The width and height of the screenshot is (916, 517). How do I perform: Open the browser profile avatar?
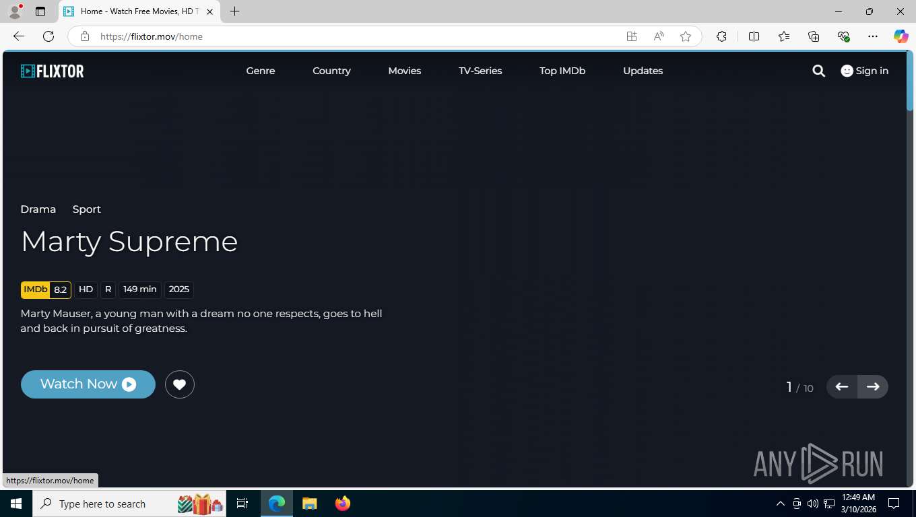point(15,11)
